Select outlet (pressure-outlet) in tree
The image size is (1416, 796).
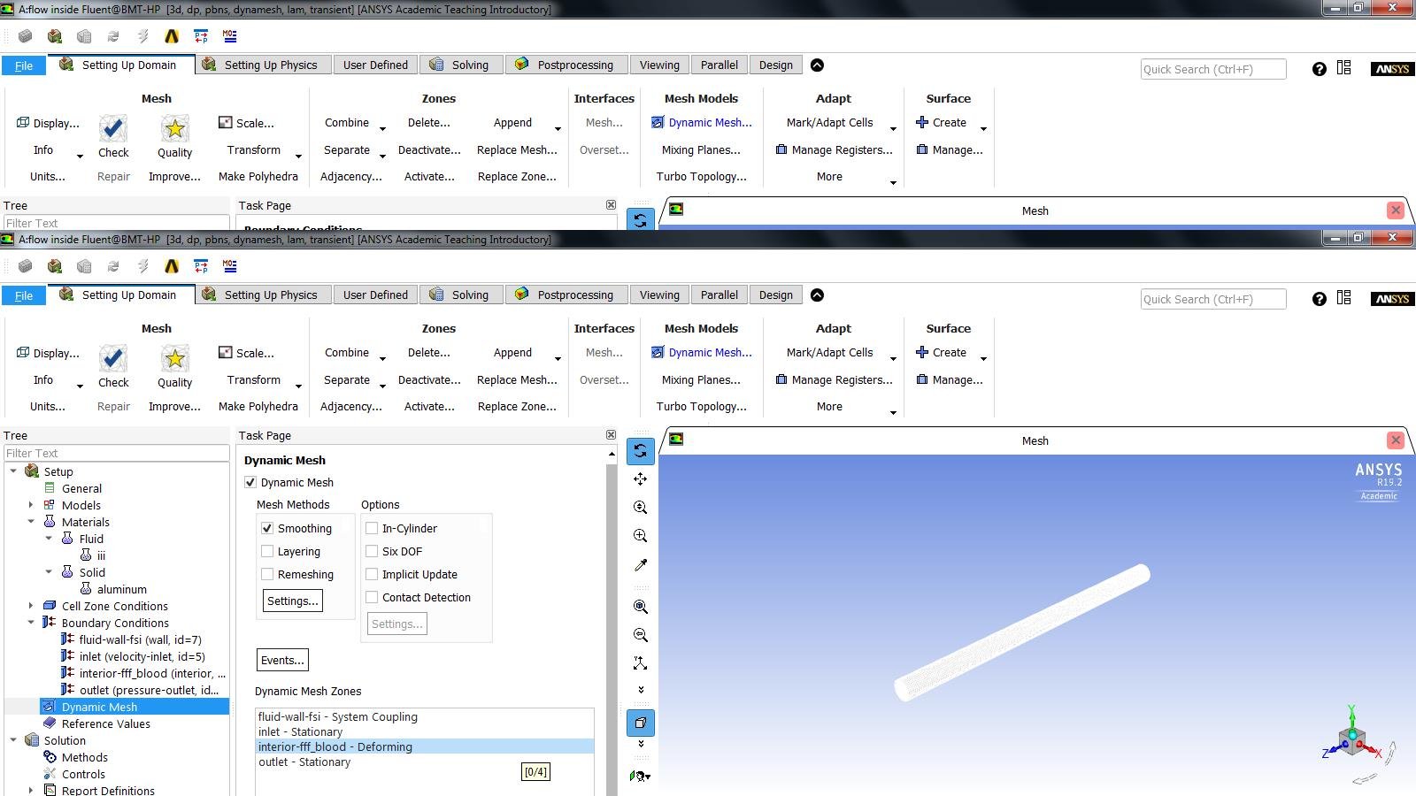pos(149,690)
